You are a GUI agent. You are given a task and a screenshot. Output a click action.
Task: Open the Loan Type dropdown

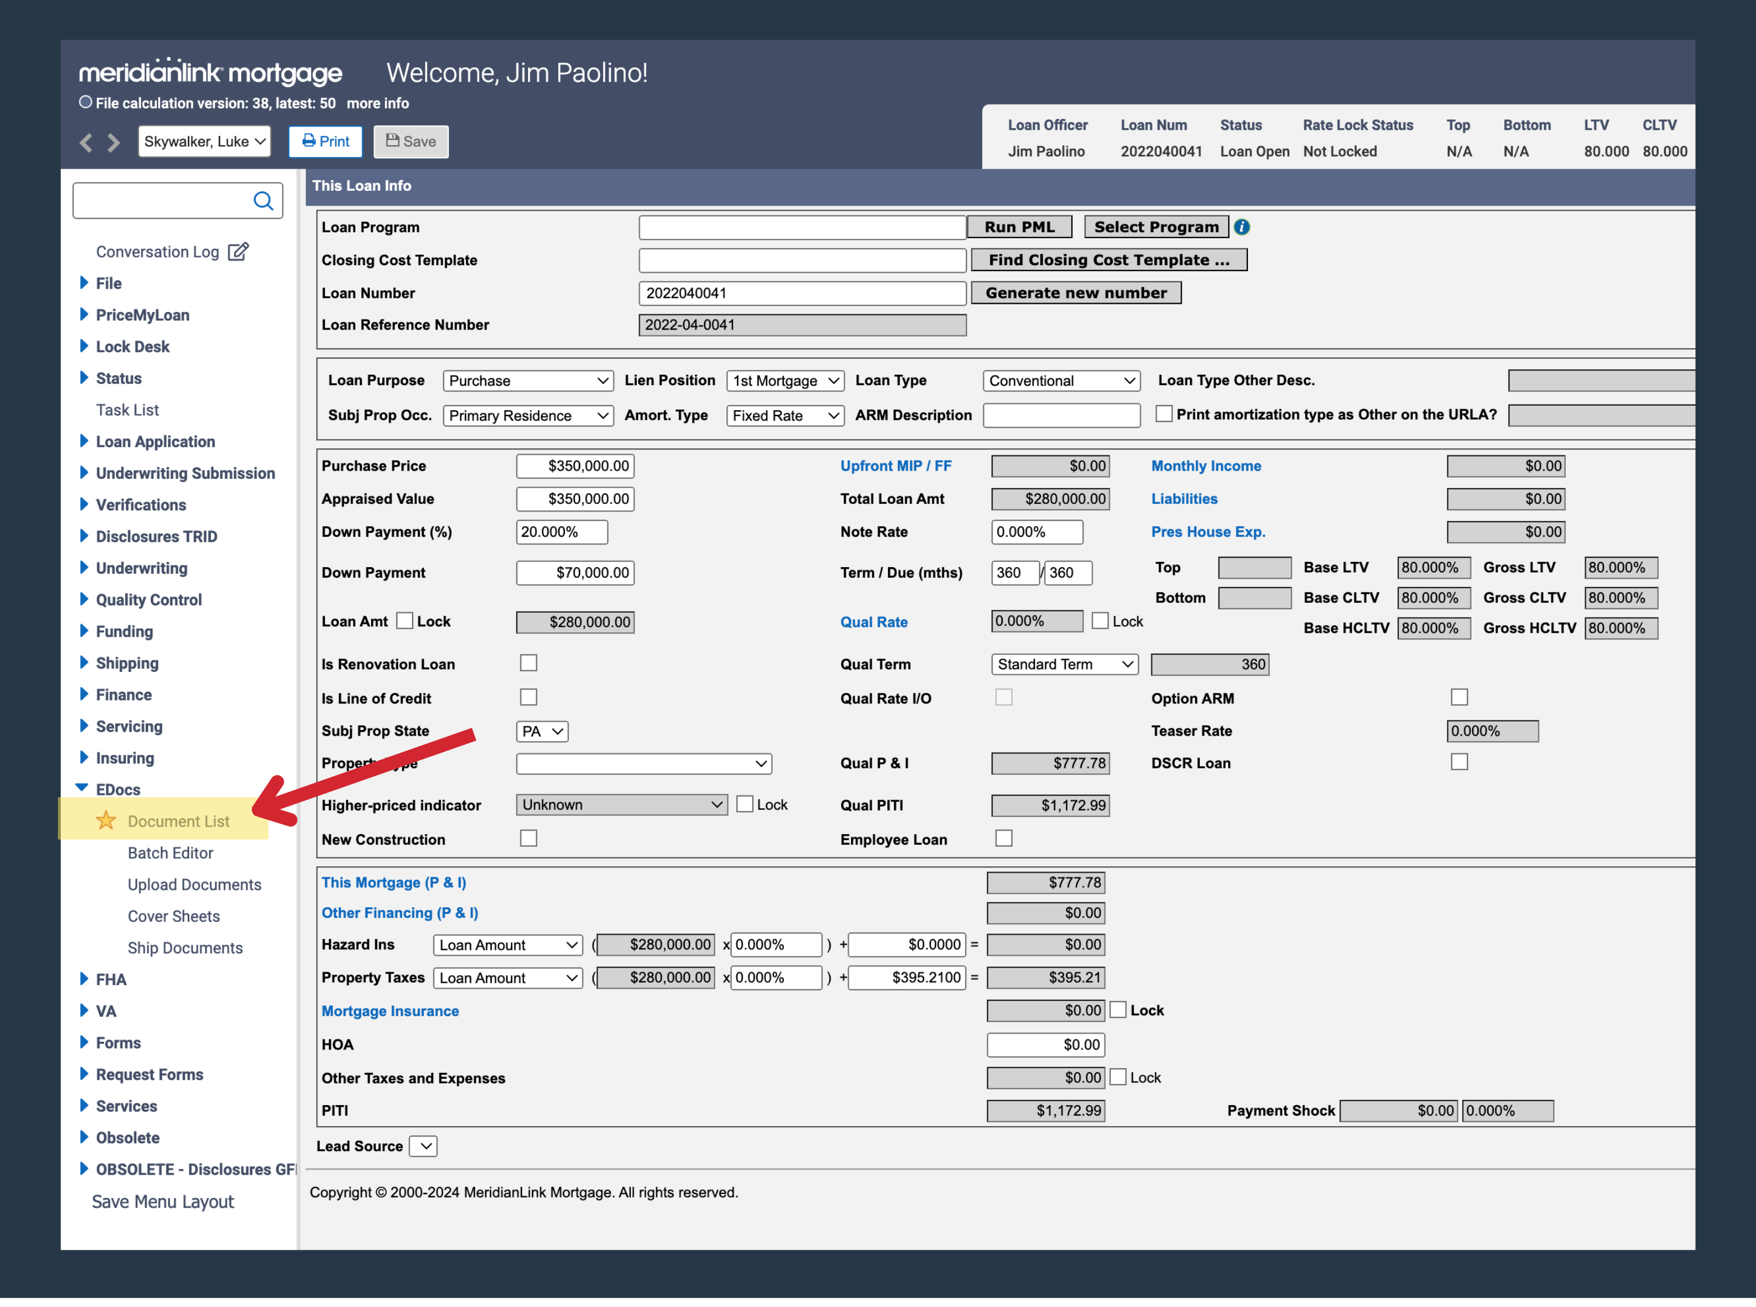(x=1061, y=380)
